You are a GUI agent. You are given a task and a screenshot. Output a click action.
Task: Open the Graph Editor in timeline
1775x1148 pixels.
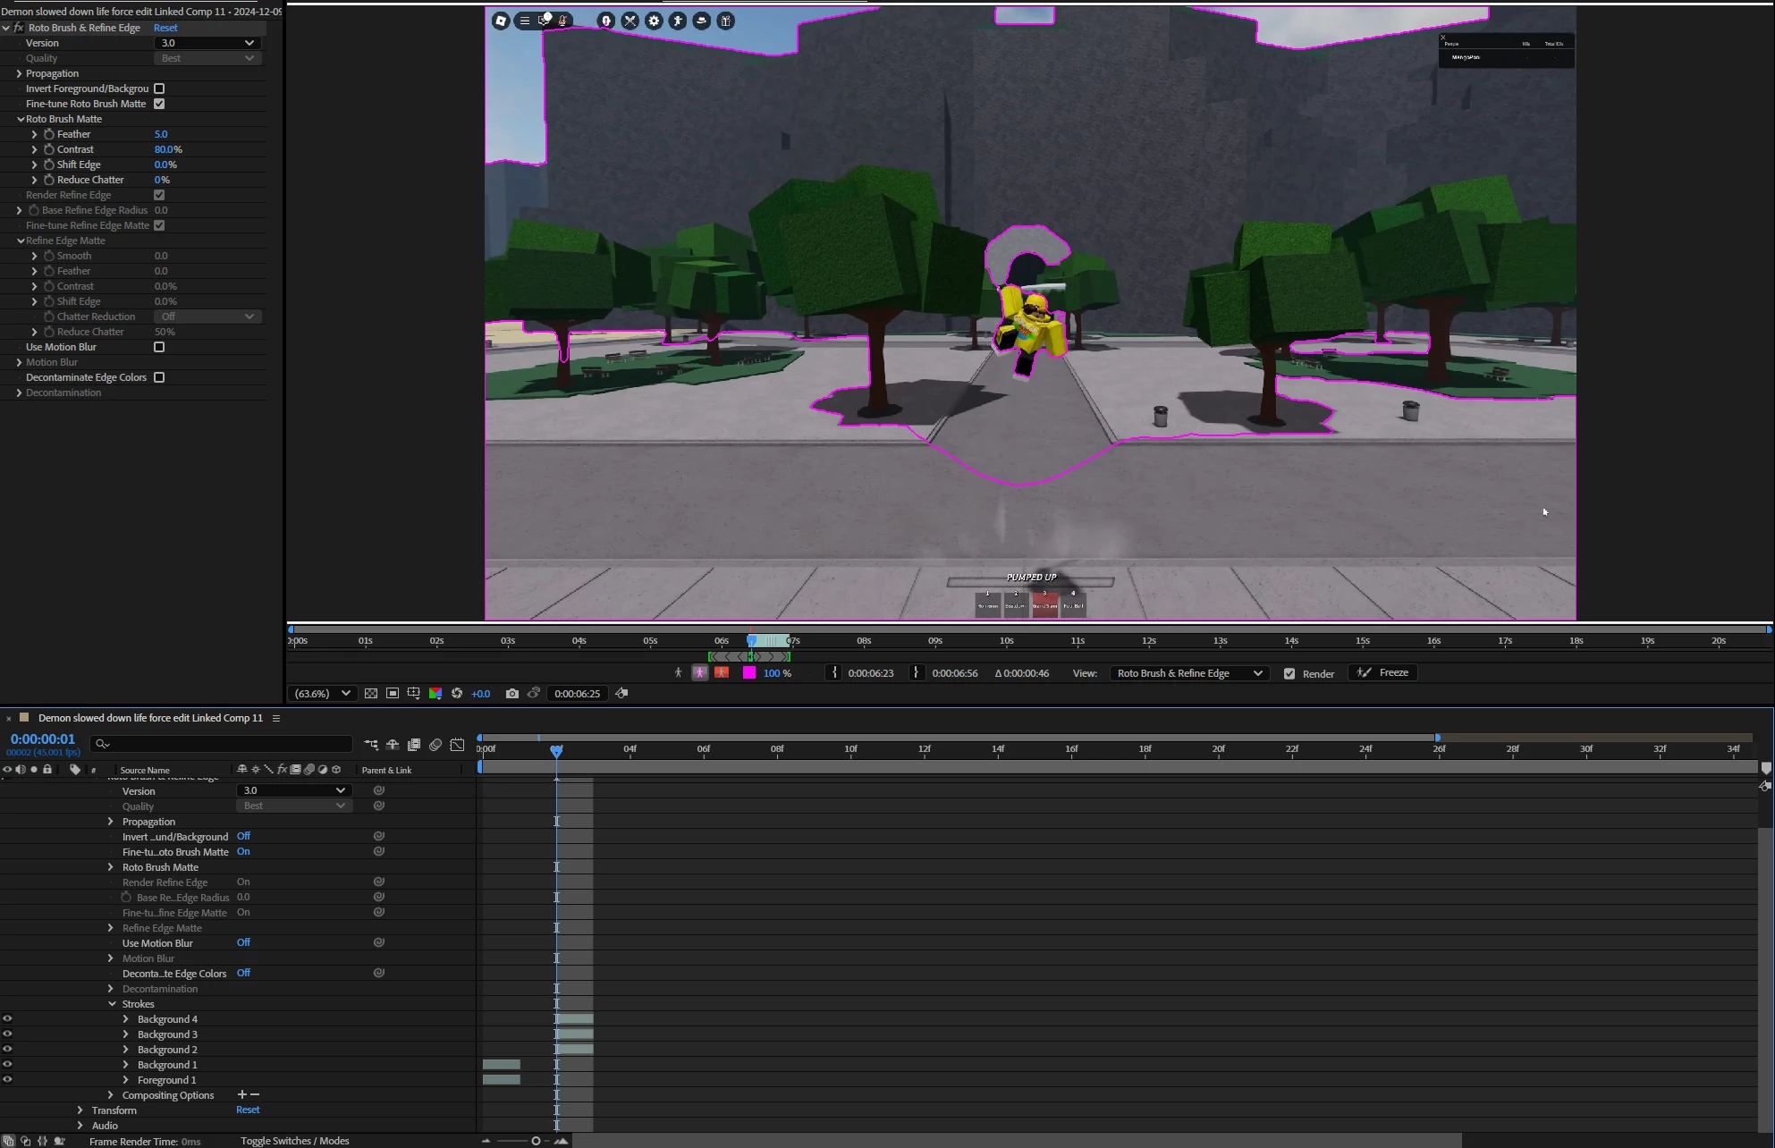pos(457,744)
